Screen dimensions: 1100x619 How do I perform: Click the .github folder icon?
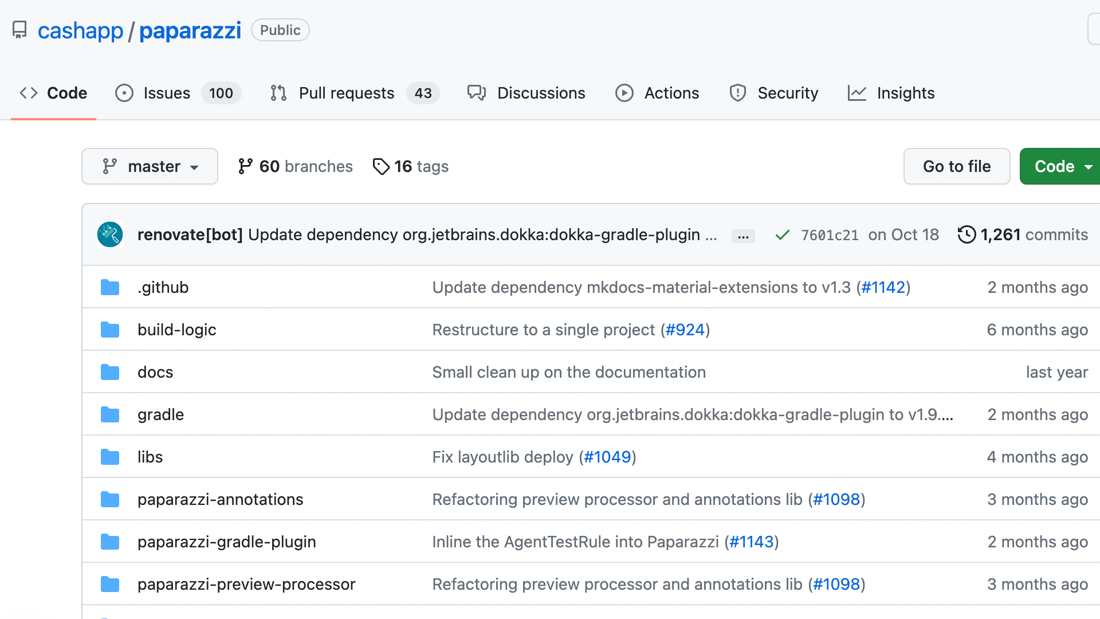(x=110, y=287)
